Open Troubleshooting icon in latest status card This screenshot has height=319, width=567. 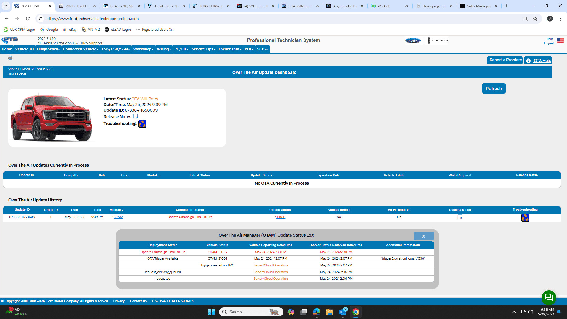pos(142,124)
